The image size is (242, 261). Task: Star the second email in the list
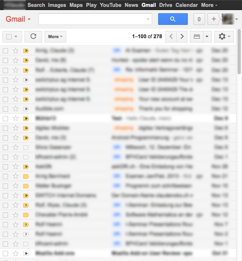coord(16,60)
